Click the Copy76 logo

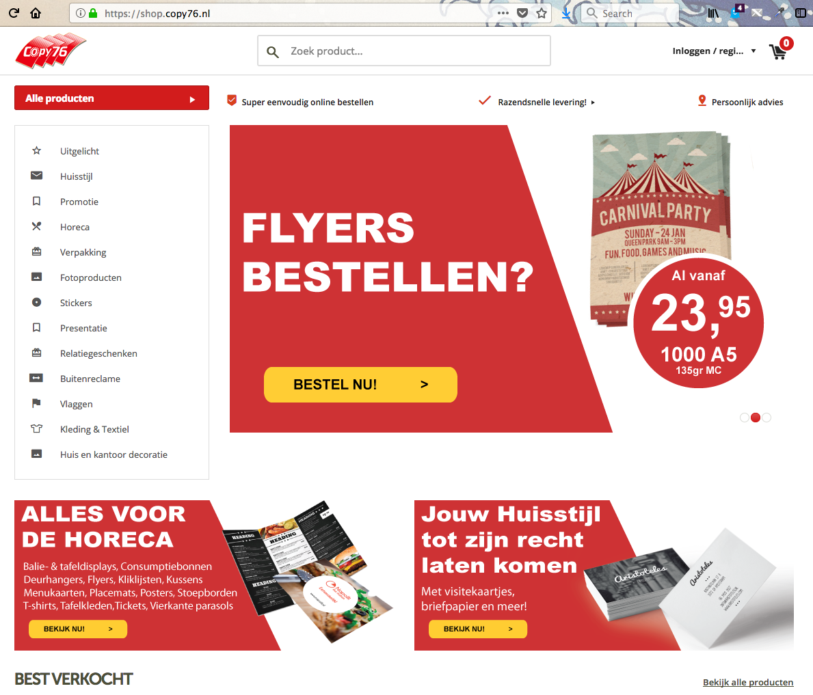[x=51, y=51]
